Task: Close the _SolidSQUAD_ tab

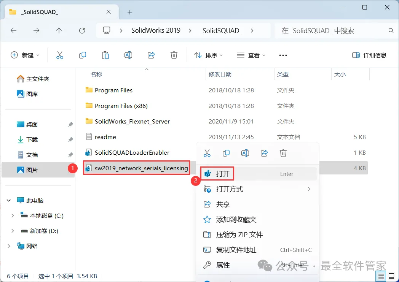Action: tap(109, 12)
